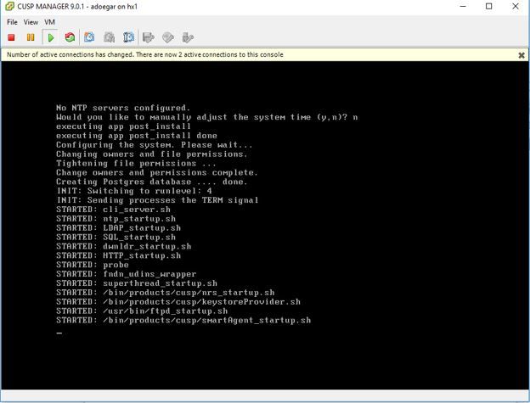This screenshot has height=403, width=530.
Task: Click the connect floppy device icon
Action: 149,37
